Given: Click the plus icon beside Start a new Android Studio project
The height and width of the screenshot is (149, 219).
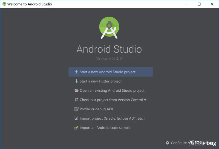Looking at the screenshot, I should (76, 72).
